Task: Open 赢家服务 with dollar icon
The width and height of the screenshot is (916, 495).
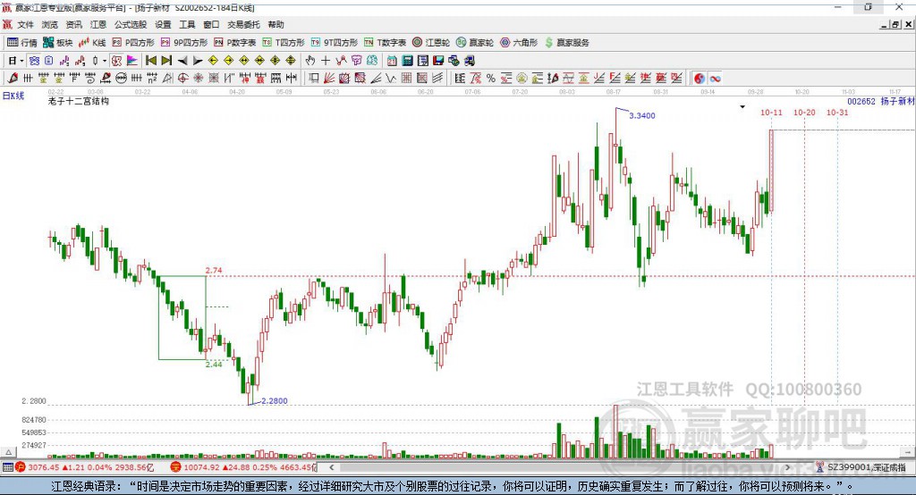Action: tap(566, 43)
